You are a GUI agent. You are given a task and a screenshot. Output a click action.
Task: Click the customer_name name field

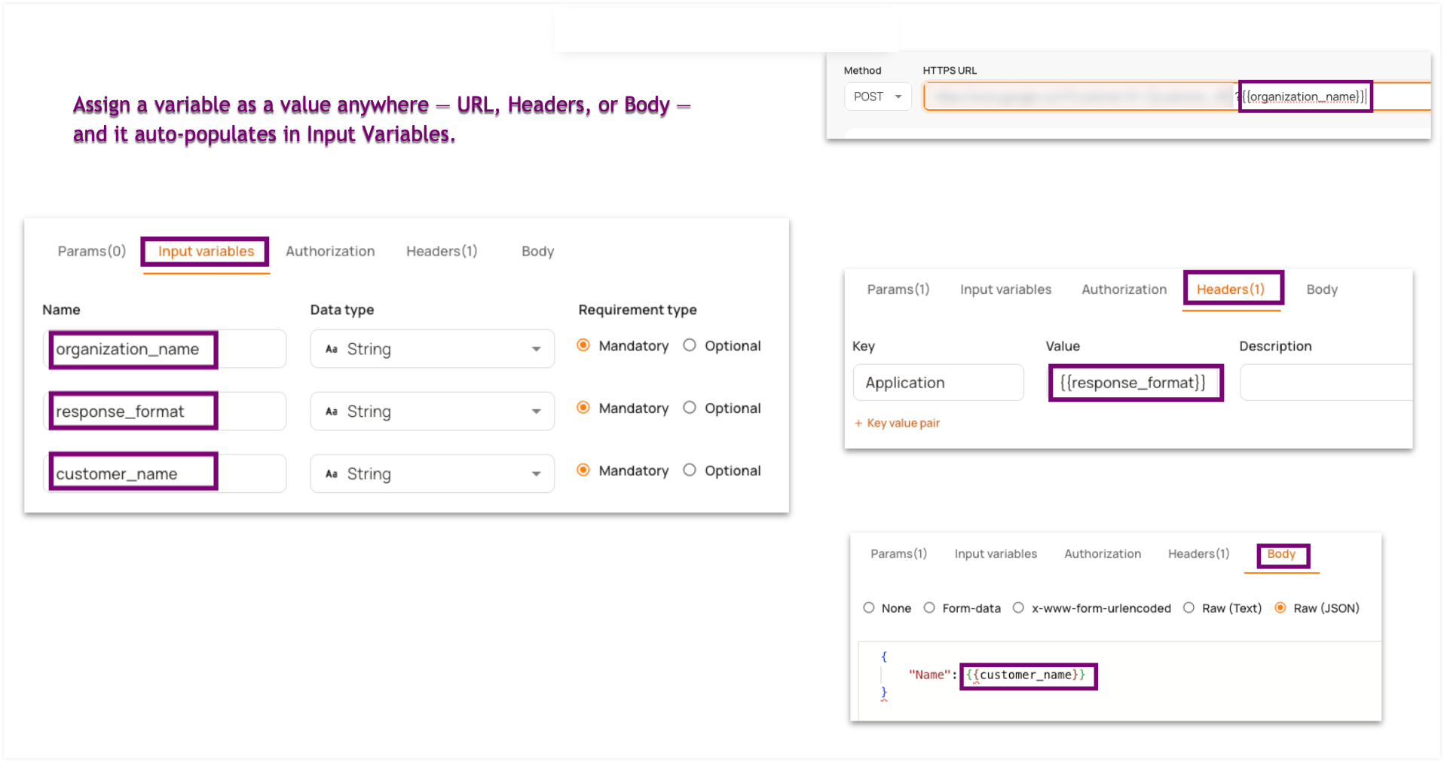click(x=165, y=473)
